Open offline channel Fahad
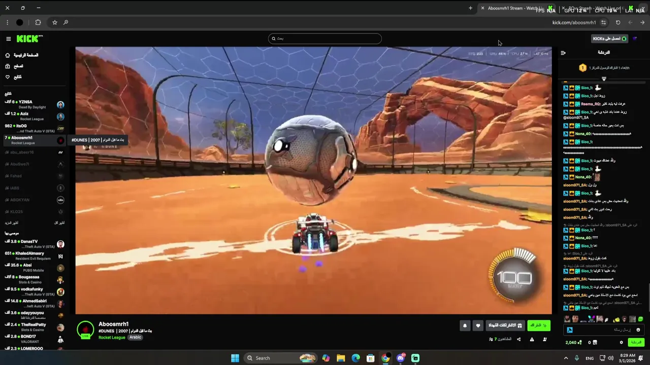Image resolution: width=650 pixels, height=365 pixels. tap(34, 176)
